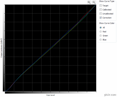Click the curve's origin at bottom-left of graph
The width and height of the screenshot is (117, 97).
pyautogui.click(x=5, y=91)
